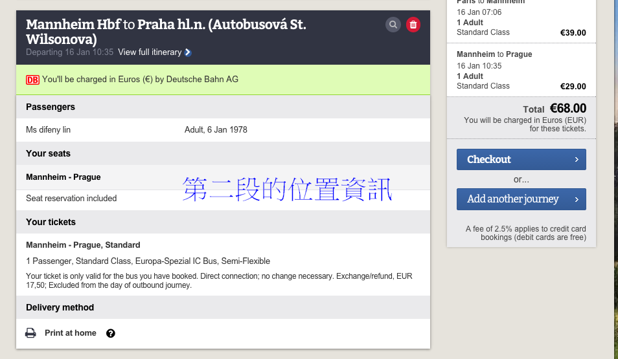Click the Europa-Spezial IC Bus ticket description

[x=148, y=261]
